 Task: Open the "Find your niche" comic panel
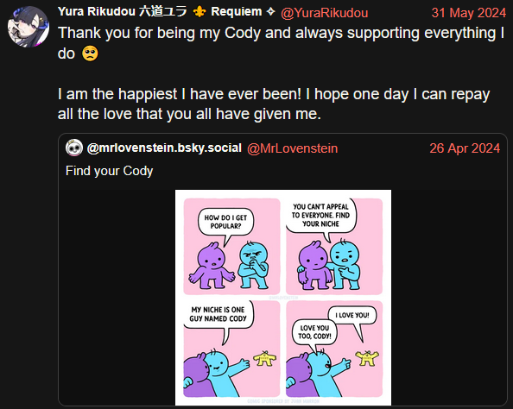pos(334,246)
